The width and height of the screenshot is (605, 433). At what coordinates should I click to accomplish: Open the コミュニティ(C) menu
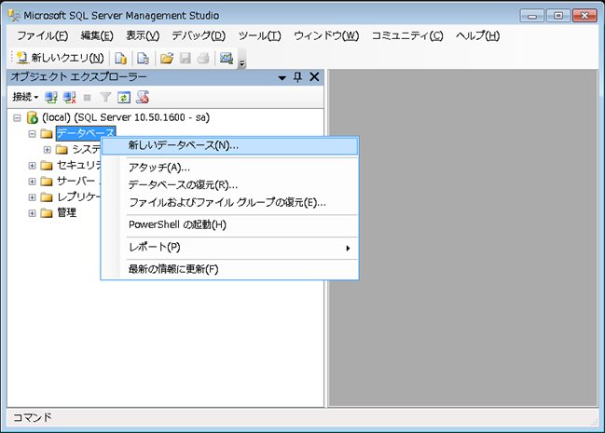pyautogui.click(x=407, y=36)
